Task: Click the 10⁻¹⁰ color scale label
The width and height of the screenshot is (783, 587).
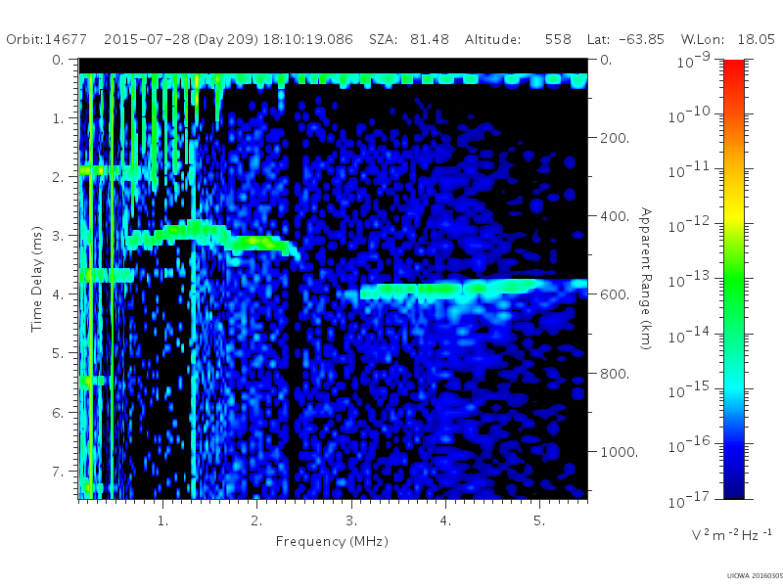Action: pos(690,114)
